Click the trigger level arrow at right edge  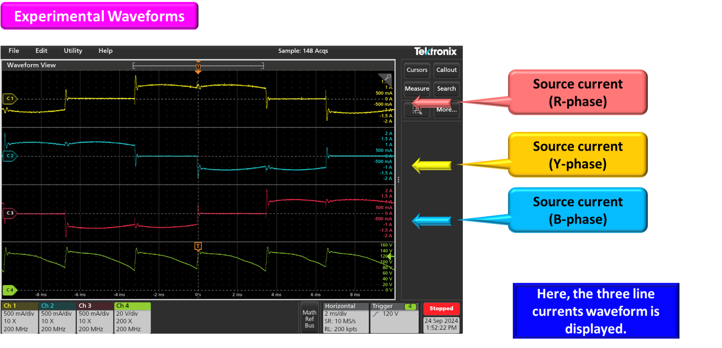click(x=390, y=256)
